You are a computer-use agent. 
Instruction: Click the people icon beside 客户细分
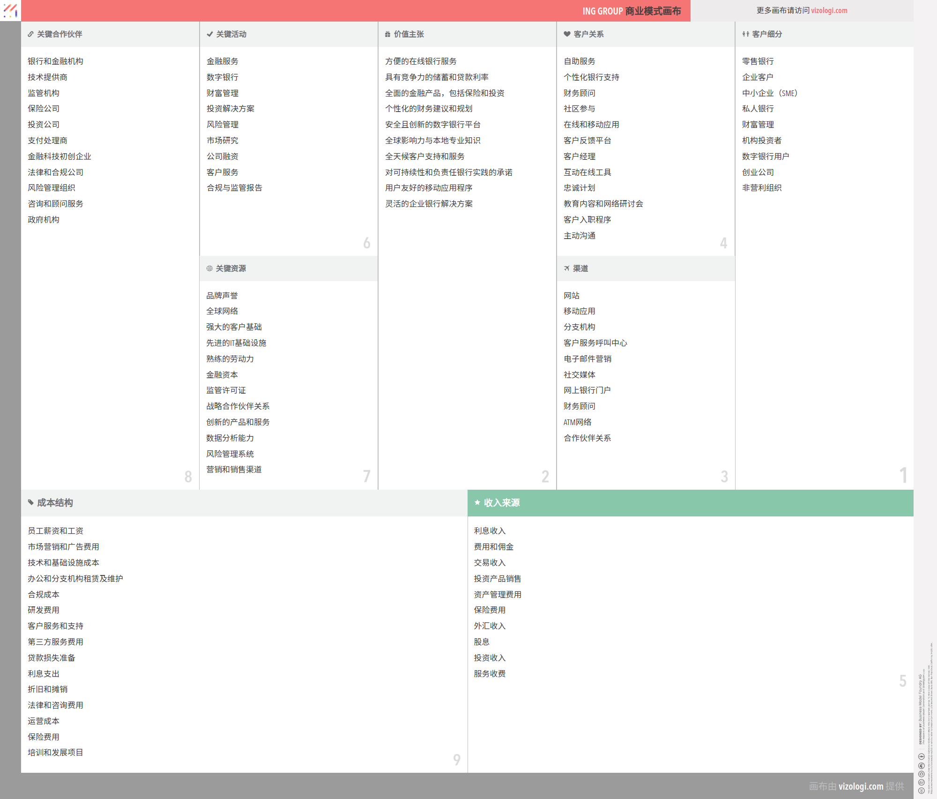(745, 34)
